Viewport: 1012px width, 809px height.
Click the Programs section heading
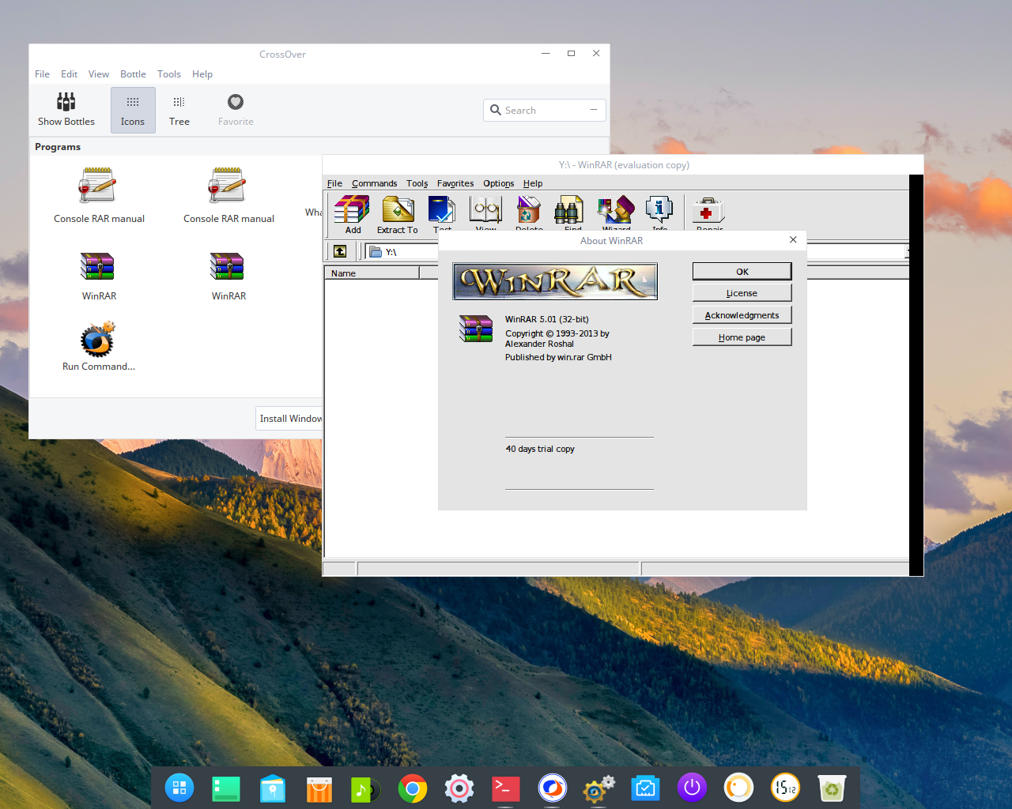[x=58, y=147]
